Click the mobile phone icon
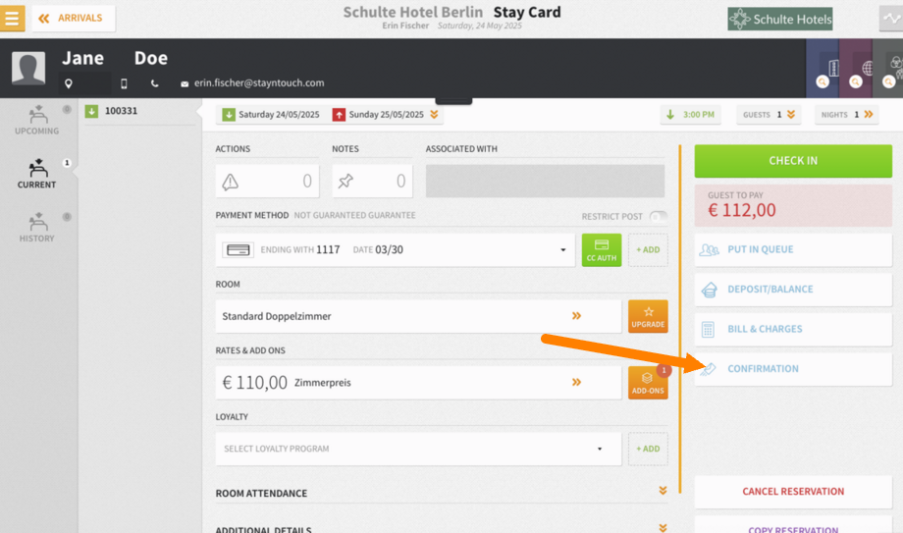The height and width of the screenshot is (533, 903). pos(124,83)
